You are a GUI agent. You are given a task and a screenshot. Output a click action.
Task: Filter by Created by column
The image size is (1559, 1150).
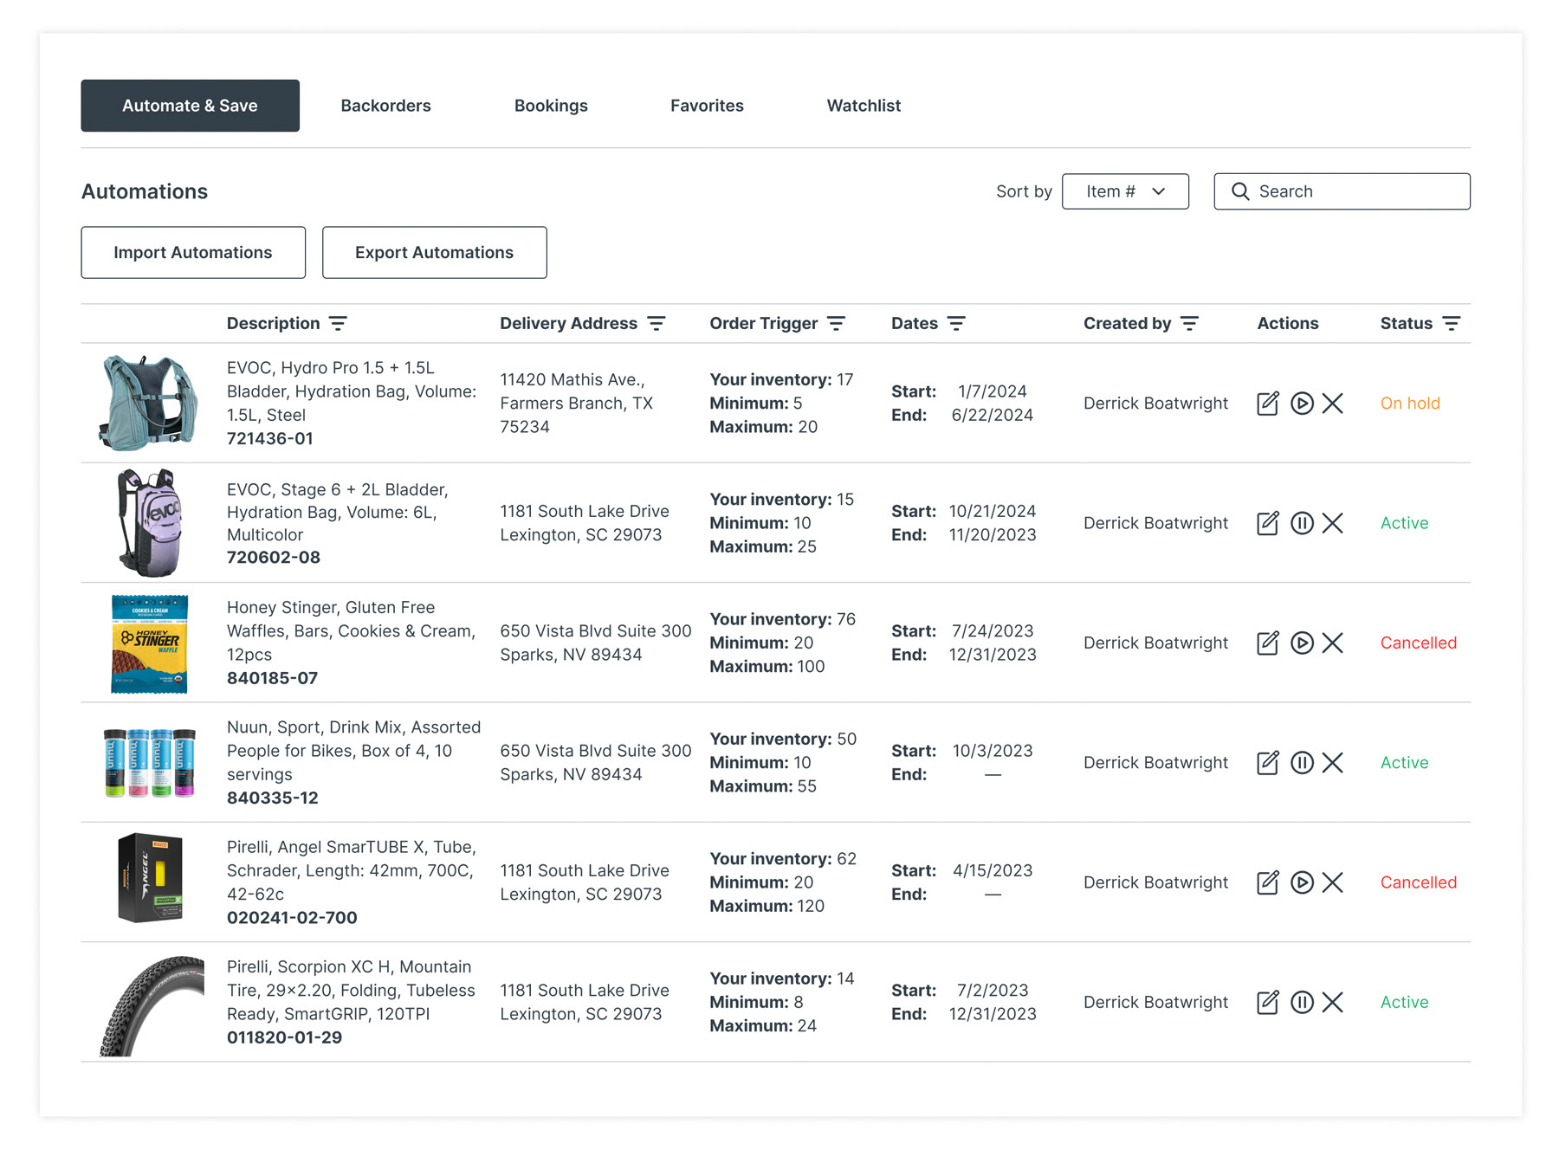click(x=1189, y=324)
